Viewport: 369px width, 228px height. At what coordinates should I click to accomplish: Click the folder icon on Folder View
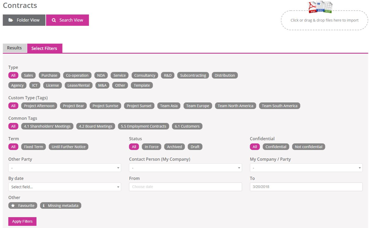click(11, 20)
